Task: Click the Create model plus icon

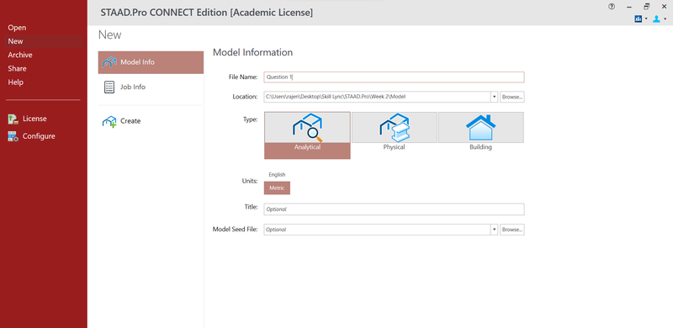Action: coord(109,121)
